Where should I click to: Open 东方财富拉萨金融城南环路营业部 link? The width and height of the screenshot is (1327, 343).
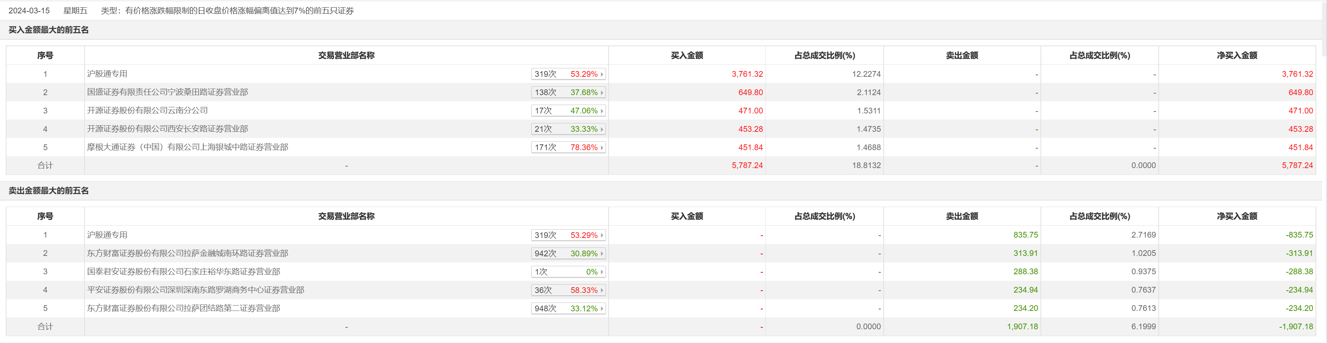(x=187, y=253)
